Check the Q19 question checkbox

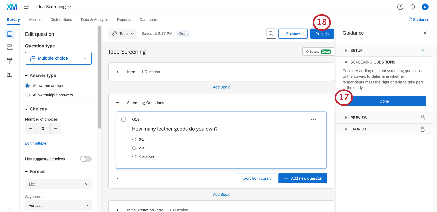(x=124, y=119)
